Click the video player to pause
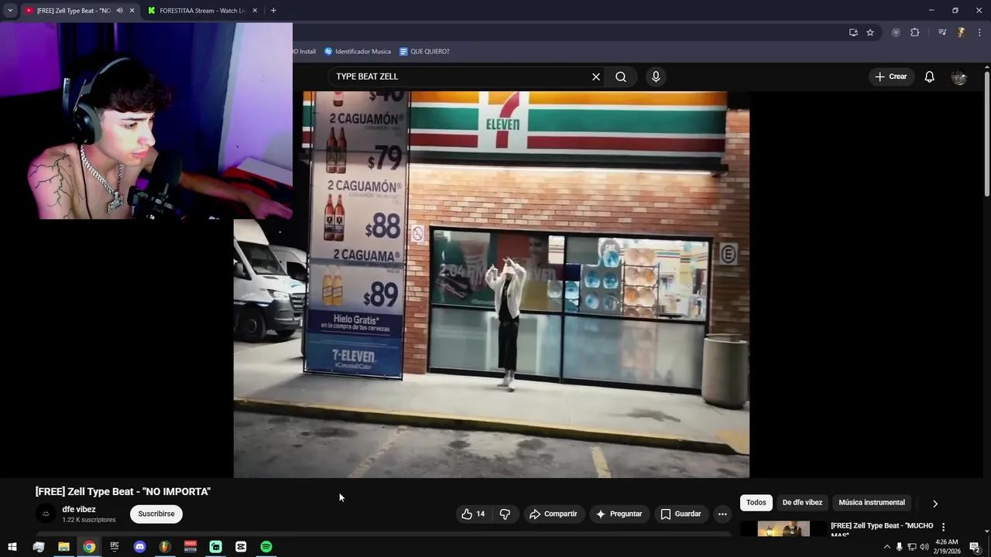Image resolution: width=991 pixels, height=557 pixels. pyautogui.click(x=491, y=284)
